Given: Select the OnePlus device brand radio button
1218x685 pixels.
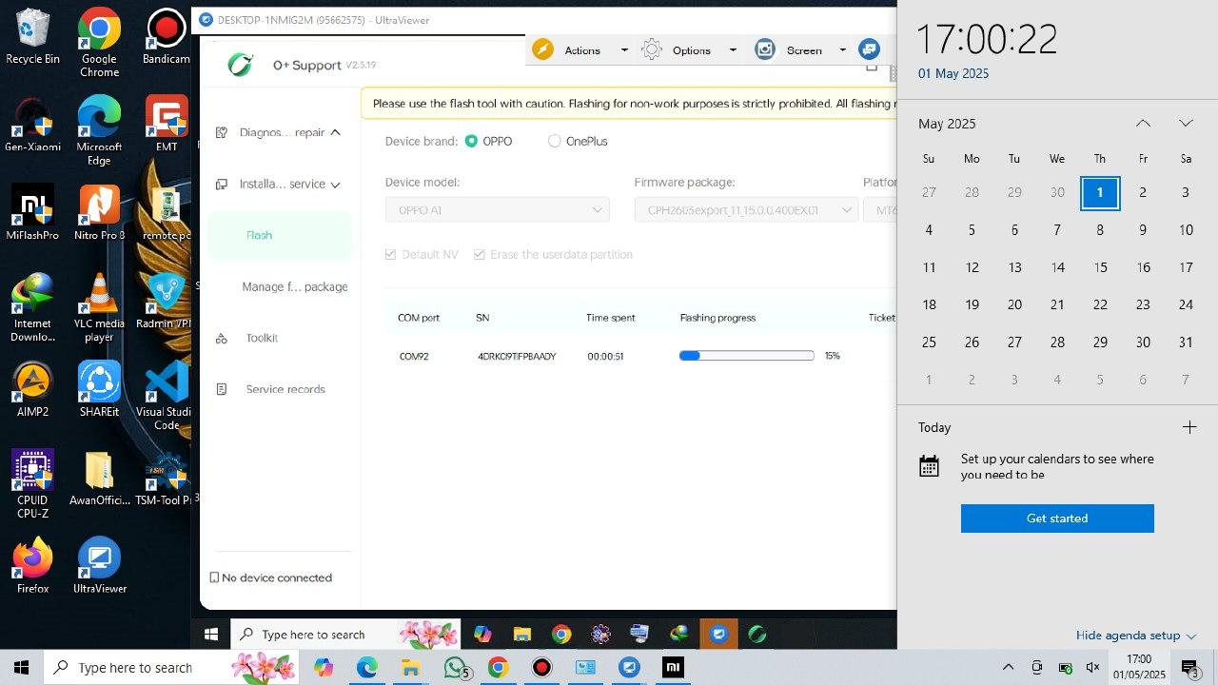Looking at the screenshot, I should (555, 142).
